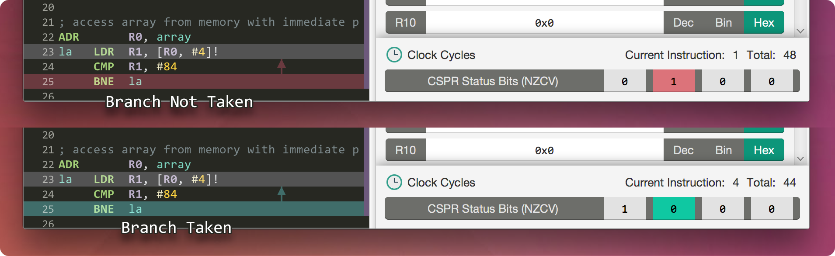Click the down chevron in top register list
Viewport: 835px width, 256px height.
[800, 31]
